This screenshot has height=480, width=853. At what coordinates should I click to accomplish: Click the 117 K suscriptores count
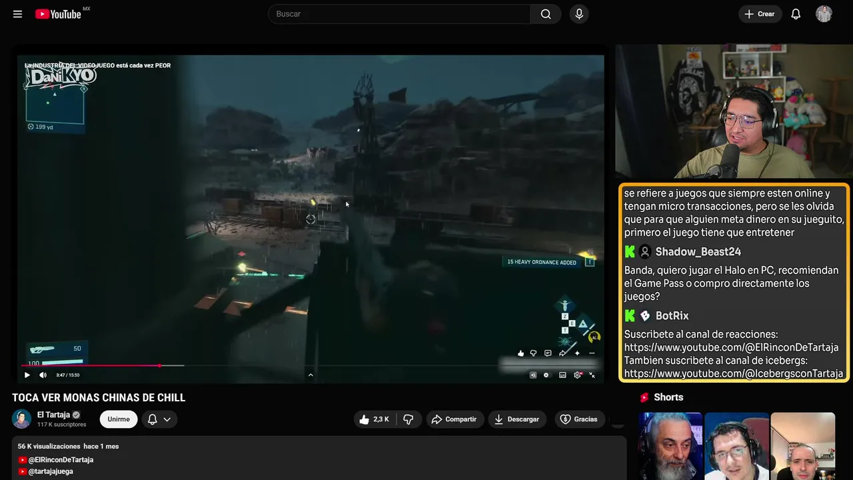coord(61,425)
